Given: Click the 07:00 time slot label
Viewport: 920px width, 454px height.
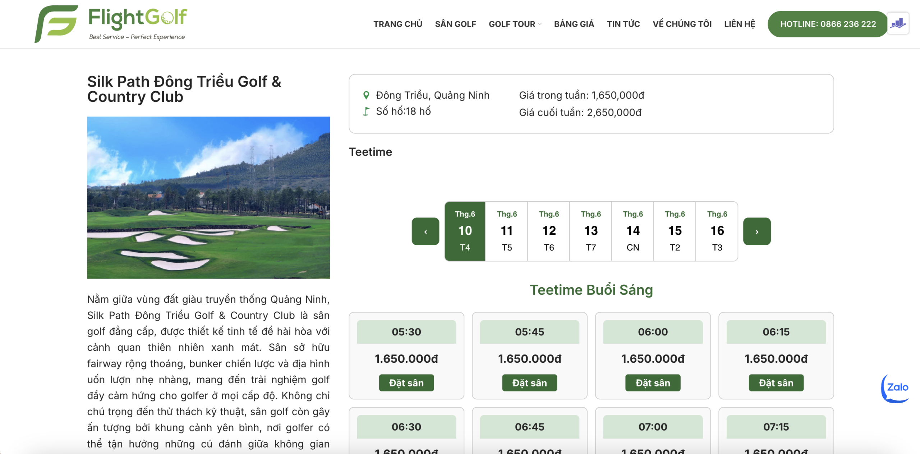Looking at the screenshot, I should point(653,427).
